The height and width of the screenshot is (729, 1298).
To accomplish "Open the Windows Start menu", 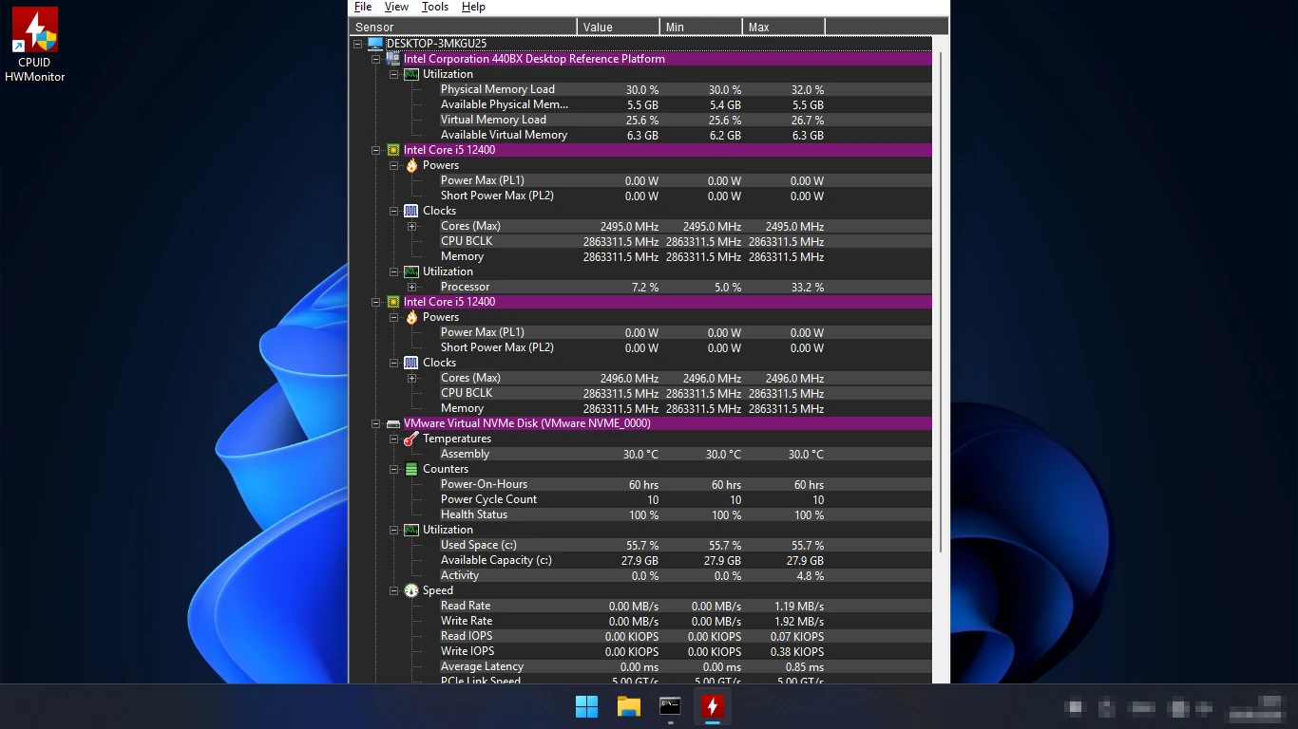I will coord(587,706).
